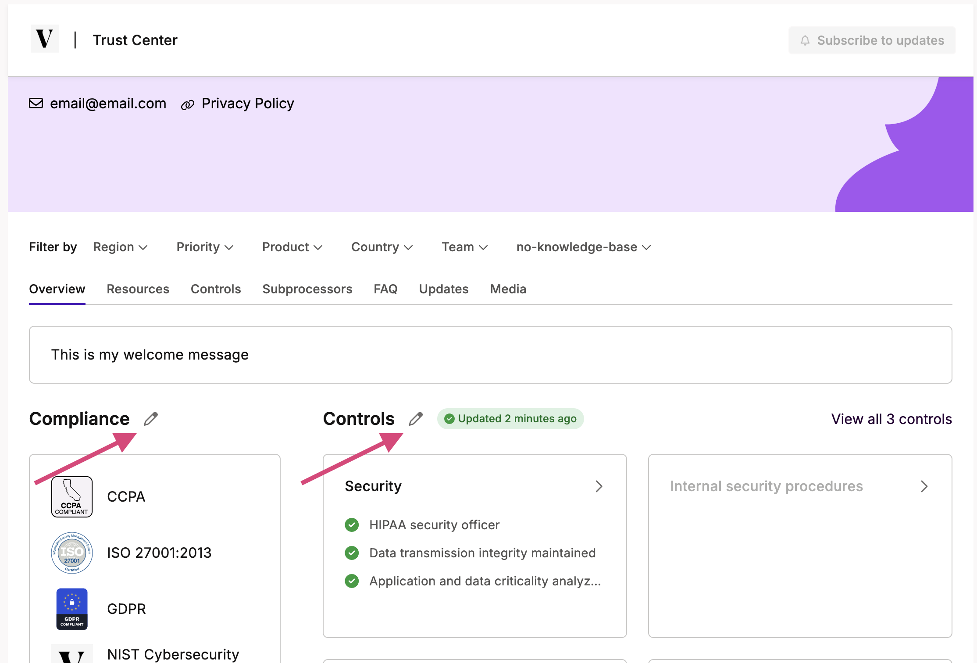The image size is (977, 663).
Task: Click the ISO 27001:2013 label
Action: [x=159, y=553]
